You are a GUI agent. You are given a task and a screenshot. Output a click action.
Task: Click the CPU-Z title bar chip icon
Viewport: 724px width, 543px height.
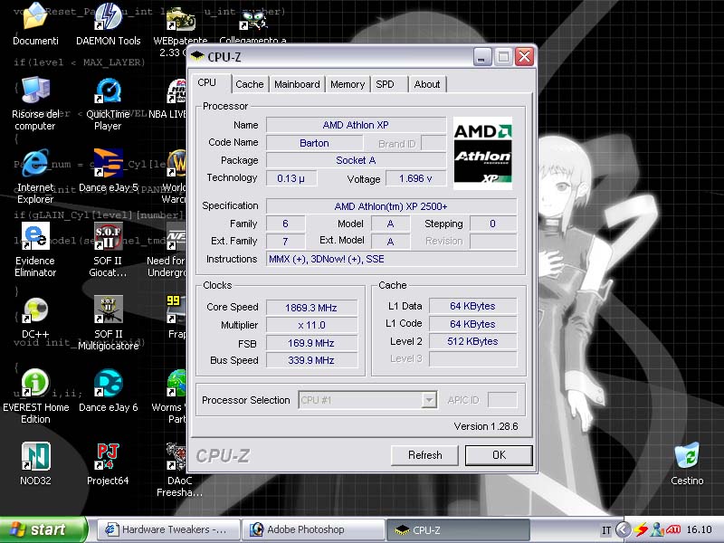197,56
